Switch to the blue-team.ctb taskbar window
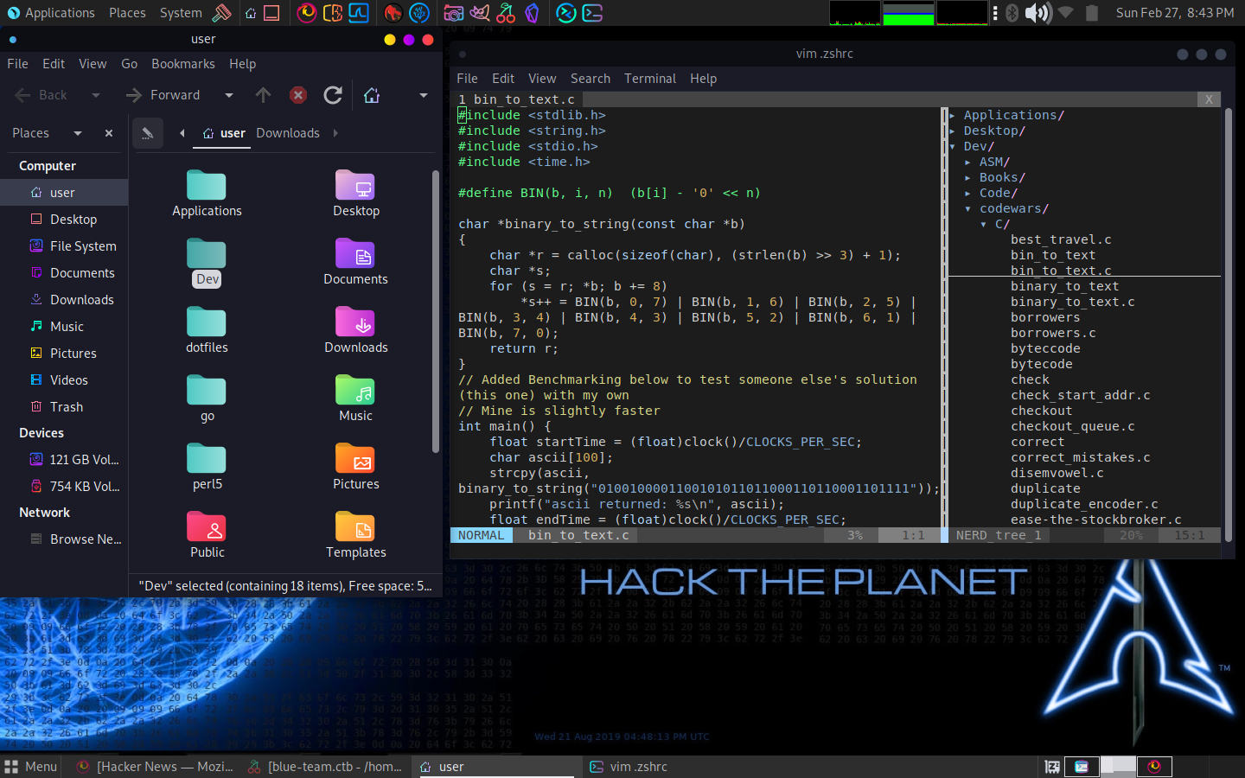This screenshot has width=1245, height=778. tap(325, 767)
